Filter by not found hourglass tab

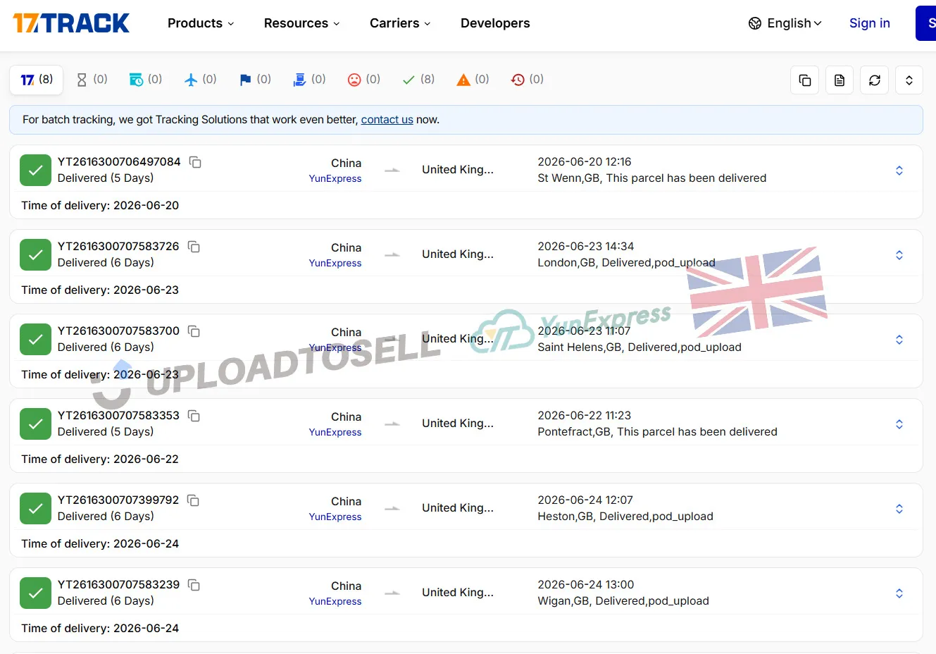pyautogui.click(x=92, y=80)
